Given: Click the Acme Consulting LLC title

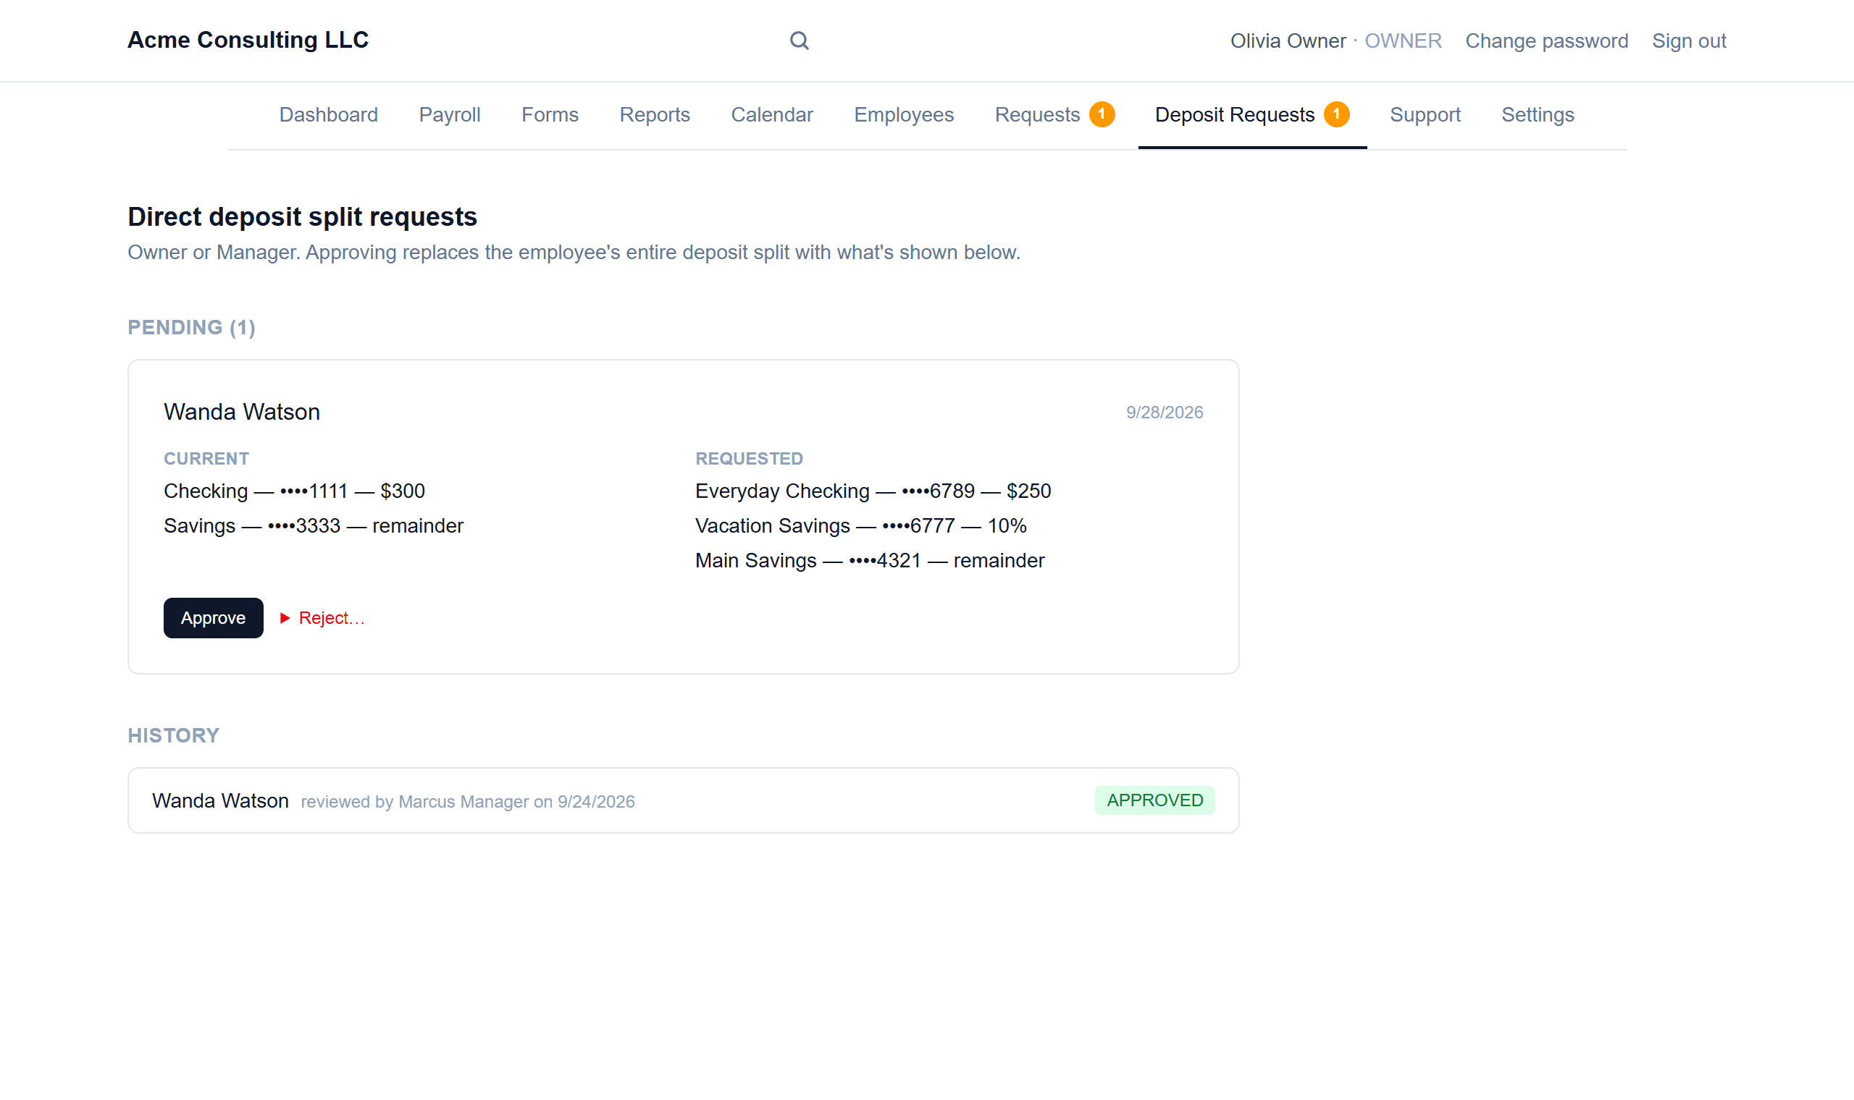Looking at the screenshot, I should [248, 40].
